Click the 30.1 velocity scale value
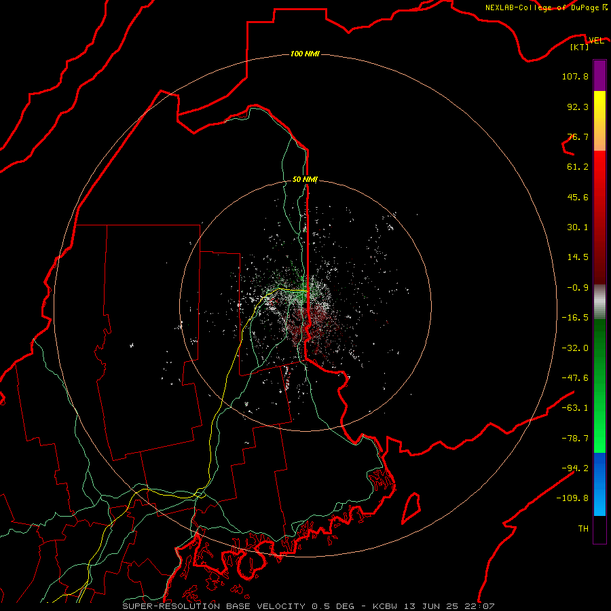The width and height of the screenshot is (611, 611). (x=578, y=227)
